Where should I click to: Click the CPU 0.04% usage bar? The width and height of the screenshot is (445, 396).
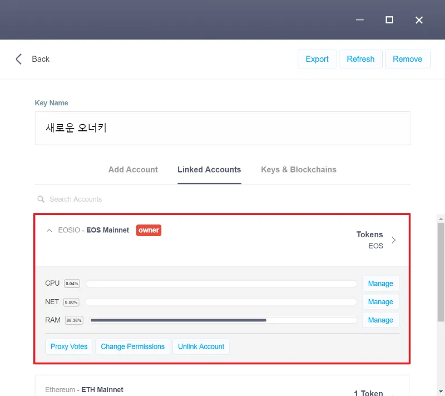pos(221,283)
